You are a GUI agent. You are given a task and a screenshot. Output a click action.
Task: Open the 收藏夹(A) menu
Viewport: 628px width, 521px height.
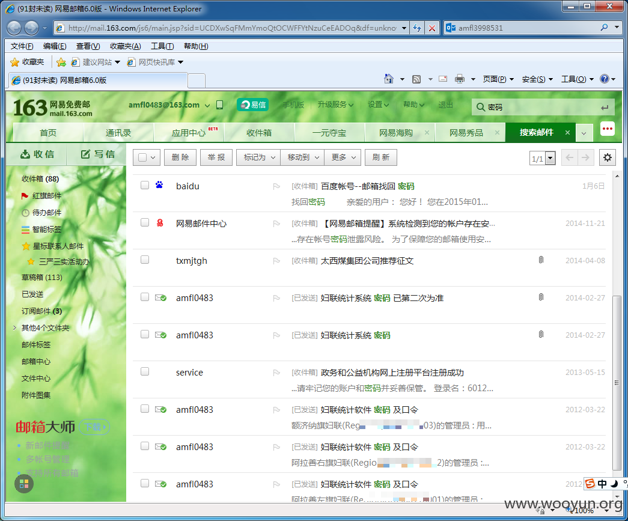coord(126,46)
